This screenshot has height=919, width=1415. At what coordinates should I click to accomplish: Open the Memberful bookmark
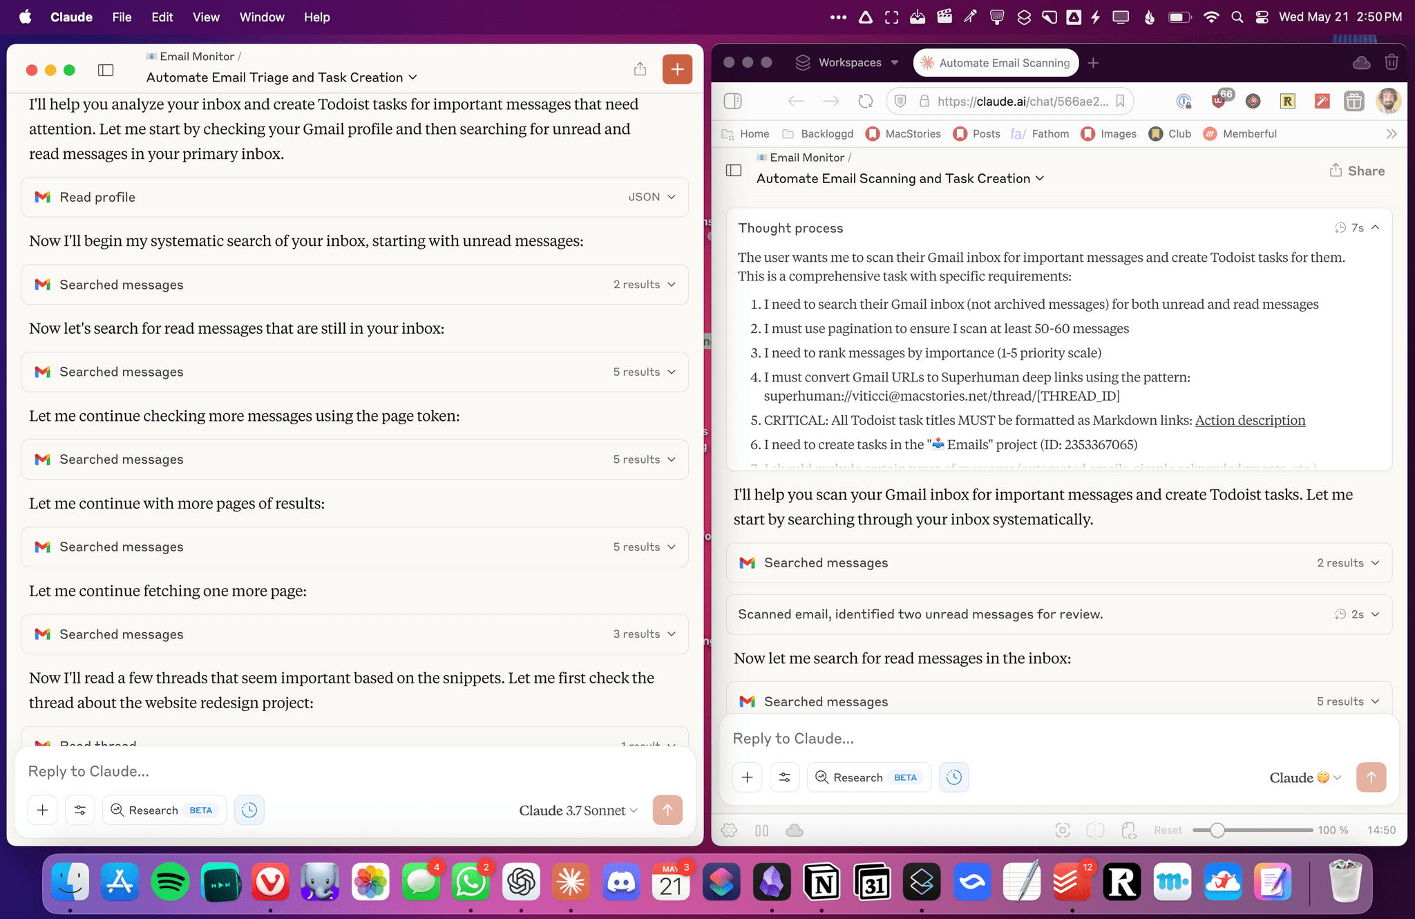[1240, 133]
